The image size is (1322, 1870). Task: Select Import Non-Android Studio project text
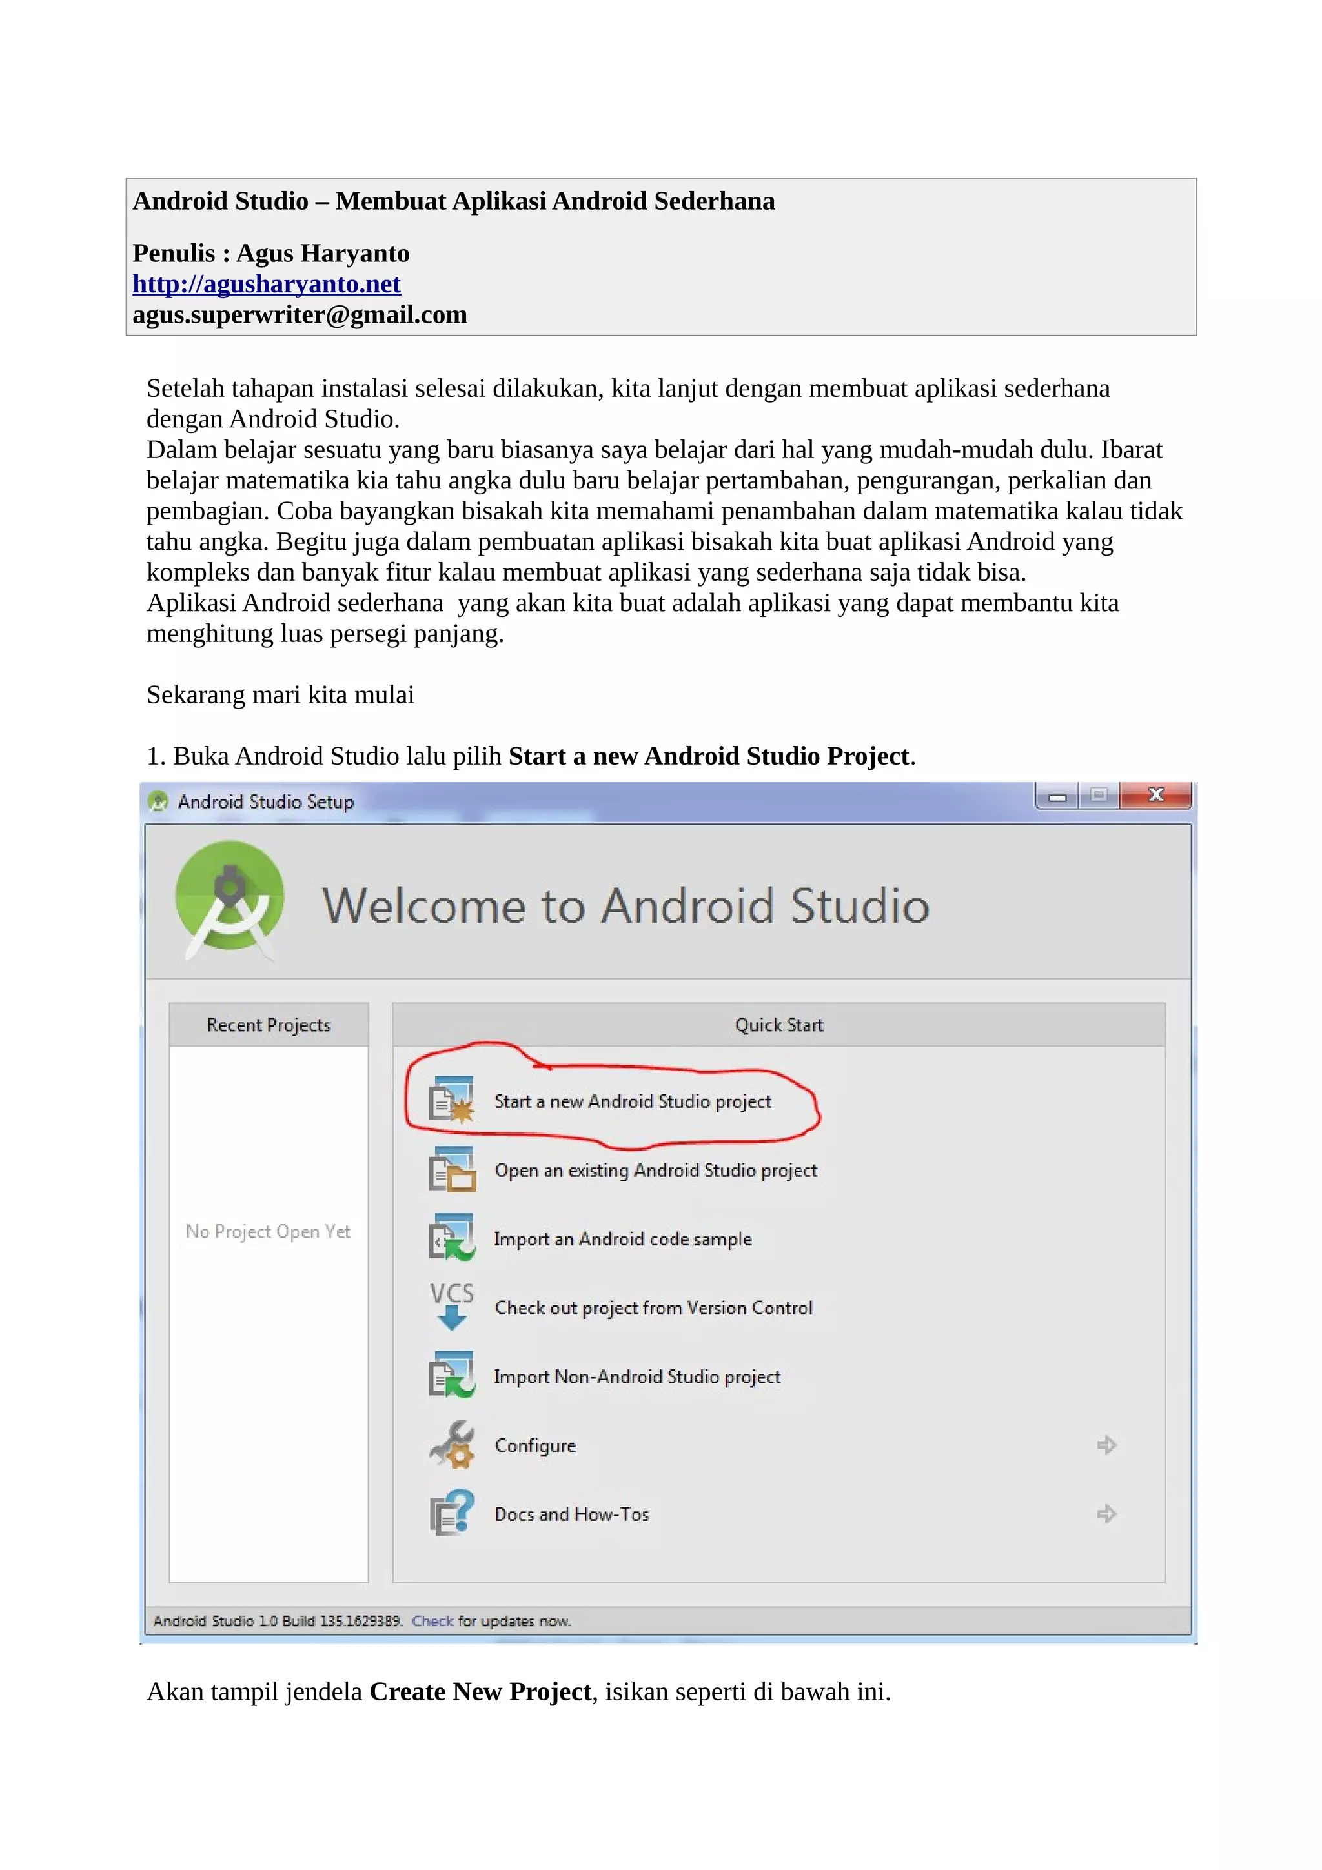coord(636,1376)
